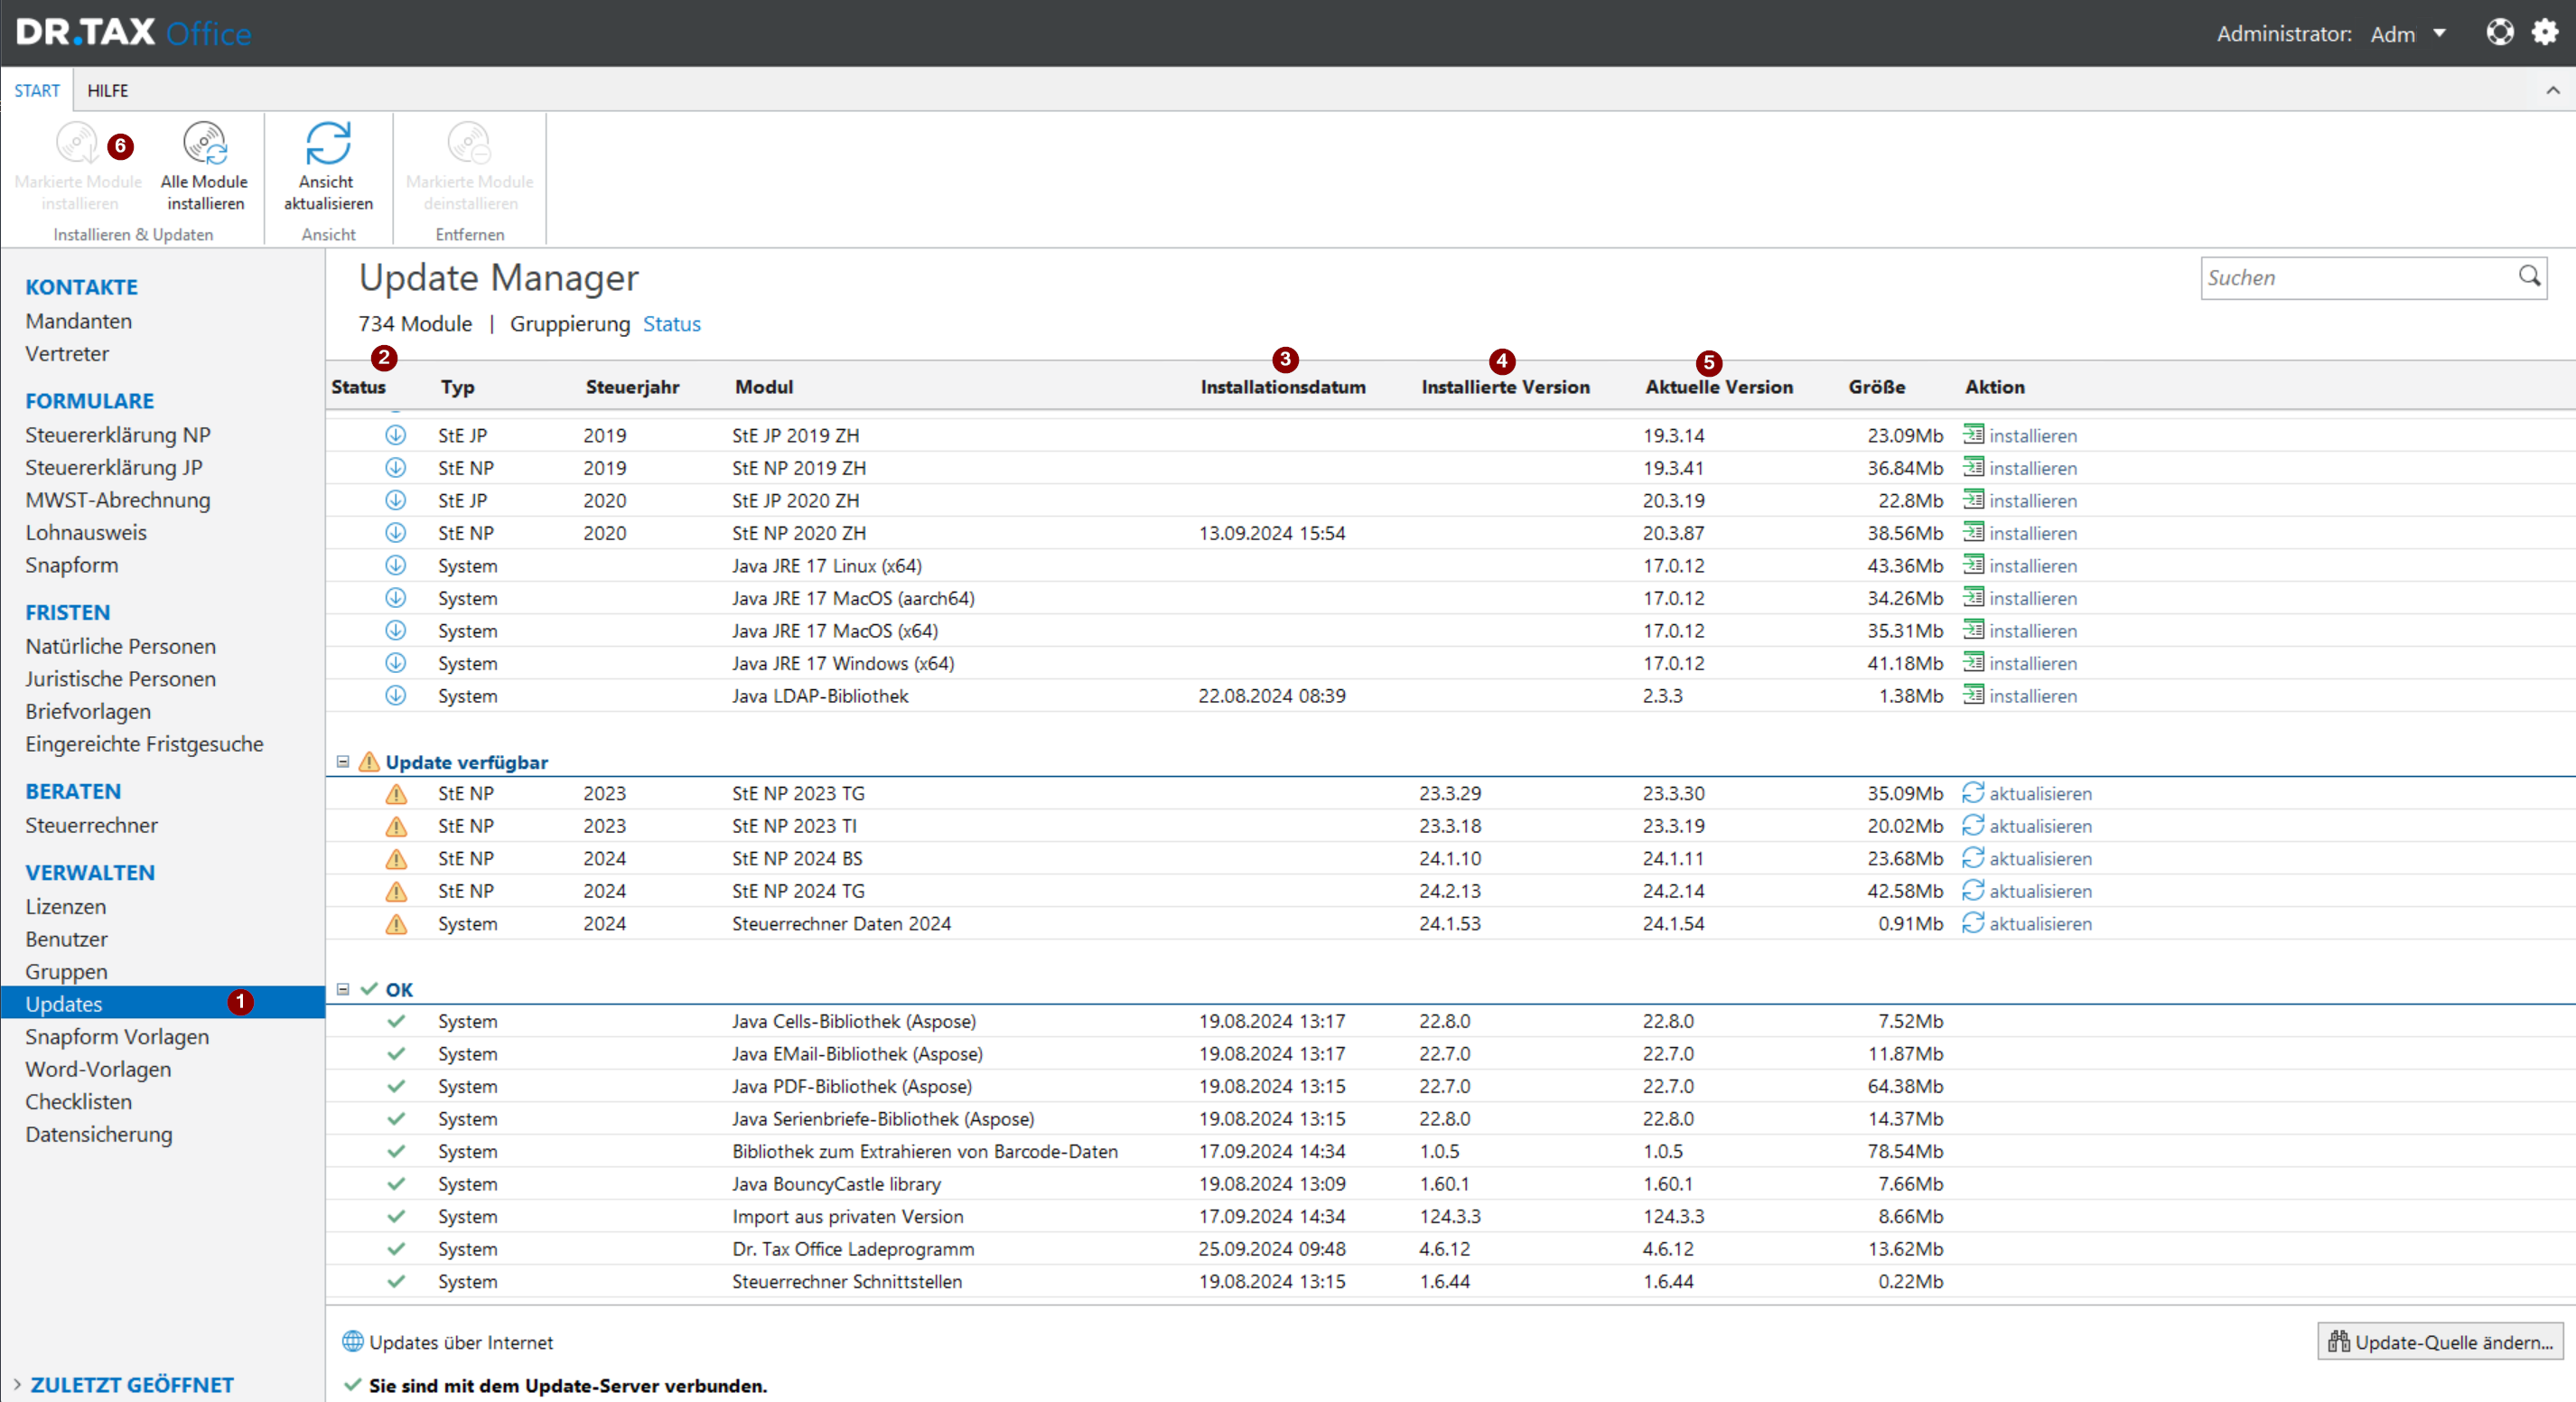Switch to the HILFE tab

(107, 90)
